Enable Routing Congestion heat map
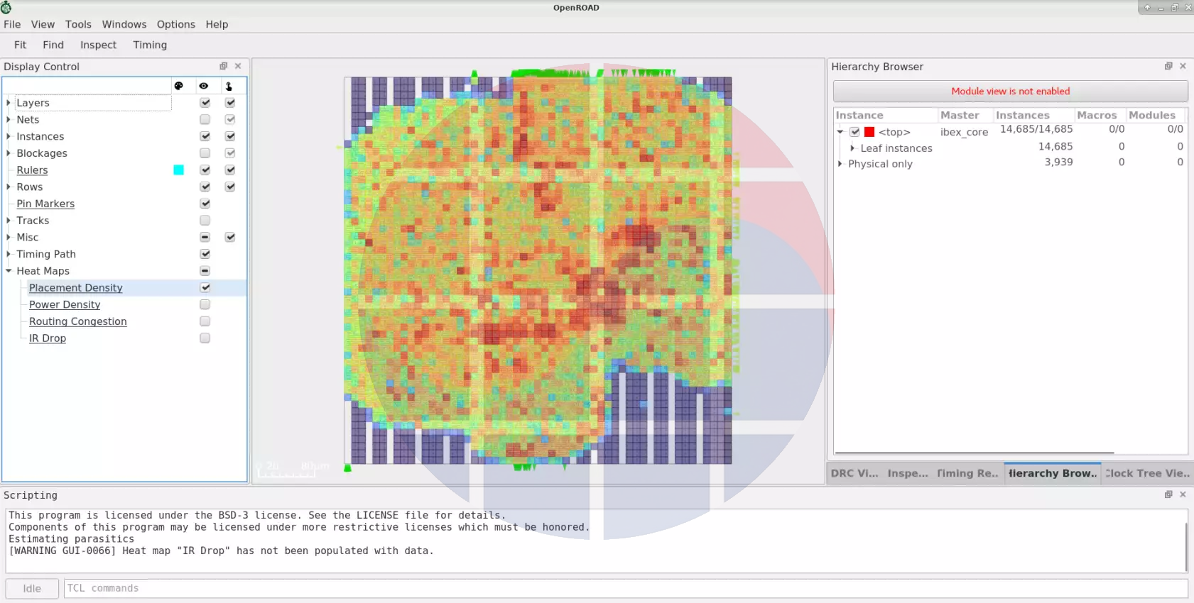This screenshot has width=1194, height=603. point(205,321)
